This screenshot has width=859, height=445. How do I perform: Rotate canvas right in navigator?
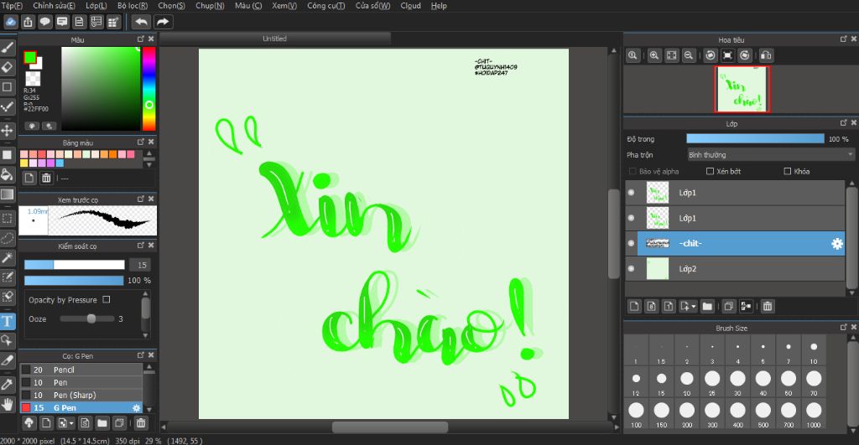[x=745, y=55]
